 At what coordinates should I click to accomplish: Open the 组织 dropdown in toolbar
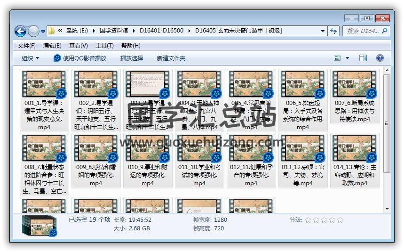pos(30,58)
